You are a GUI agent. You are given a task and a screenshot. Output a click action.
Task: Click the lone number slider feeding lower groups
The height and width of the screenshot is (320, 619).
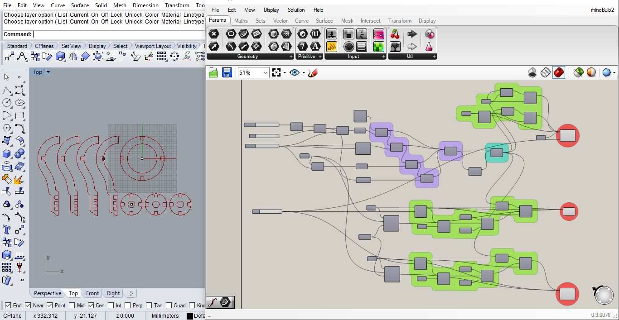267,211
